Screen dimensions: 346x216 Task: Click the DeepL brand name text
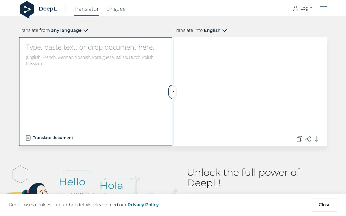pyautogui.click(x=48, y=9)
